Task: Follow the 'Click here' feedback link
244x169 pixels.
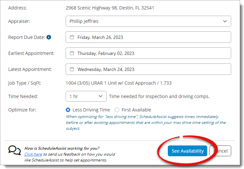Action: coord(33,154)
